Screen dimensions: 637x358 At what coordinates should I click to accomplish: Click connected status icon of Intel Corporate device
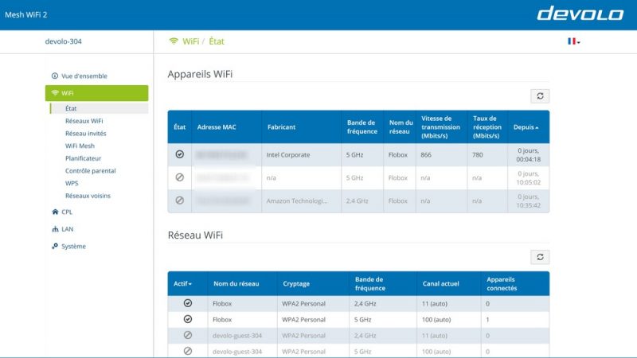(180, 154)
